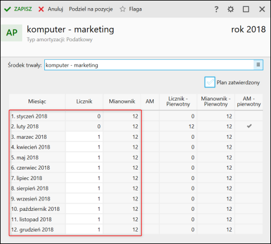This screenshot has height=244, width=271.
Task: Click the red X Anuluj icon
Action: point(41,9)
